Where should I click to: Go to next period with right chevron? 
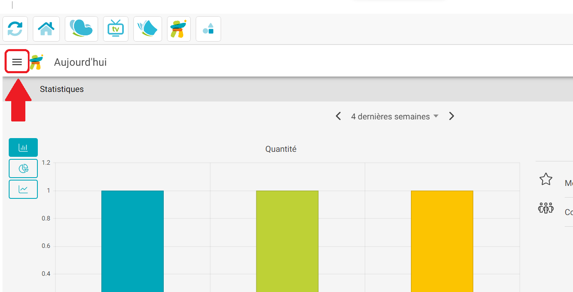(x=452, y=116)
